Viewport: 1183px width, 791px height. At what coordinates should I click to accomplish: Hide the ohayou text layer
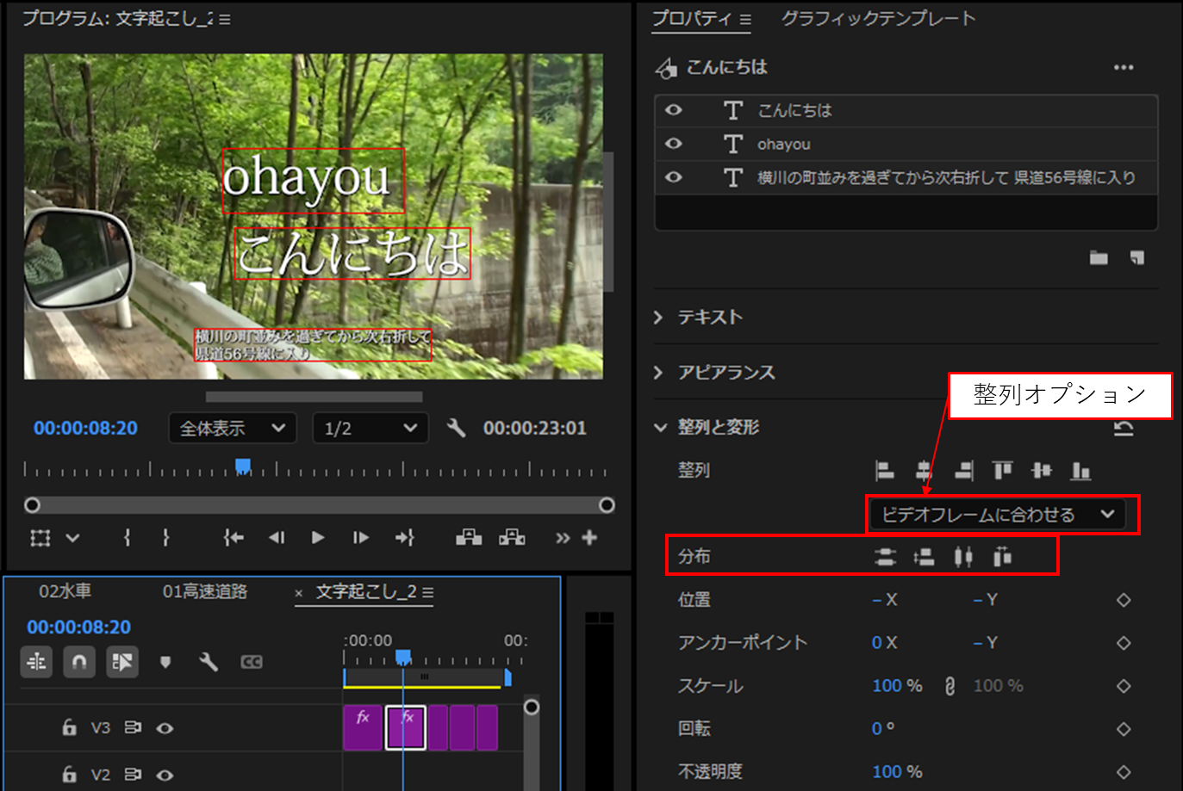(673, 144)
